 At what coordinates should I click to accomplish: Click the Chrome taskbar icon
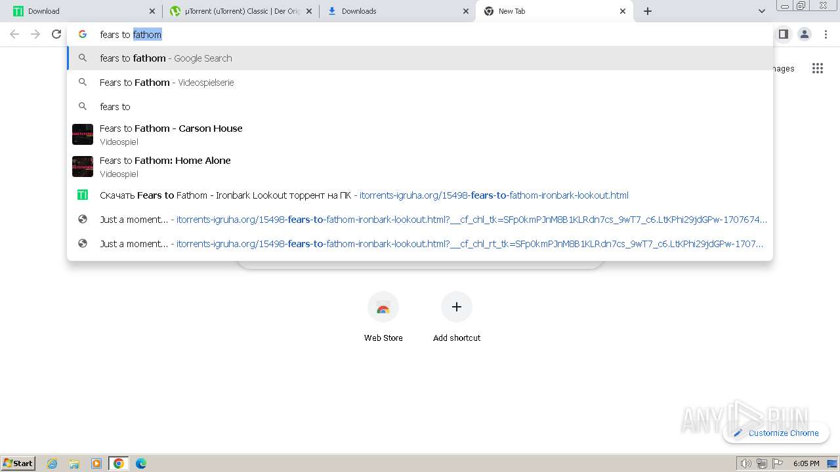[x=119, y=463]
